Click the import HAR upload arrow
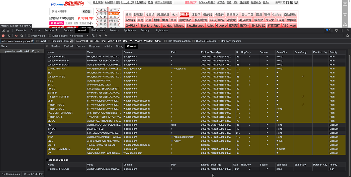 point(100,36)
